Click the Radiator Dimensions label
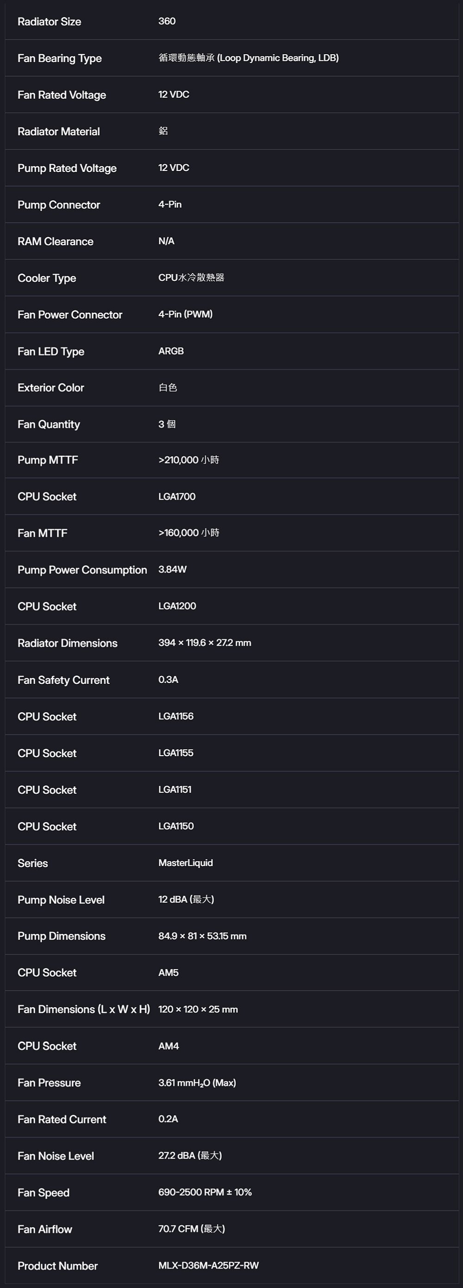The image size is (463, 1288). tap(68, 643)
